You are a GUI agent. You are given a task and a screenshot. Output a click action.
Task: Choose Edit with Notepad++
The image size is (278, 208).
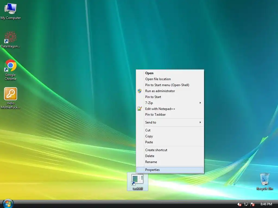pyautogui.click(x=170, y=109)
